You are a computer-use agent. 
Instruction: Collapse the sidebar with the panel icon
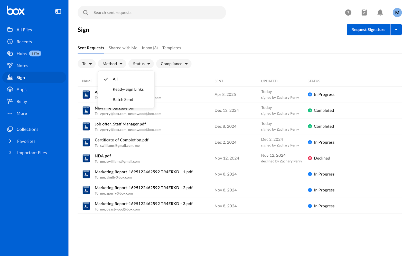pyautogui.click(x=58, y=12)
